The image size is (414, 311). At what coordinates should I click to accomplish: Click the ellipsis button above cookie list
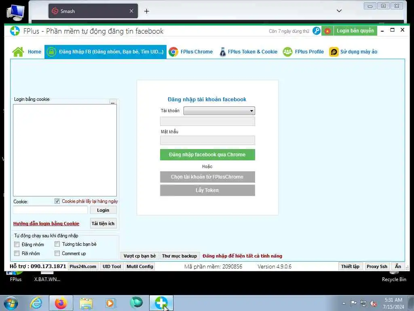[x=113, y=102]
